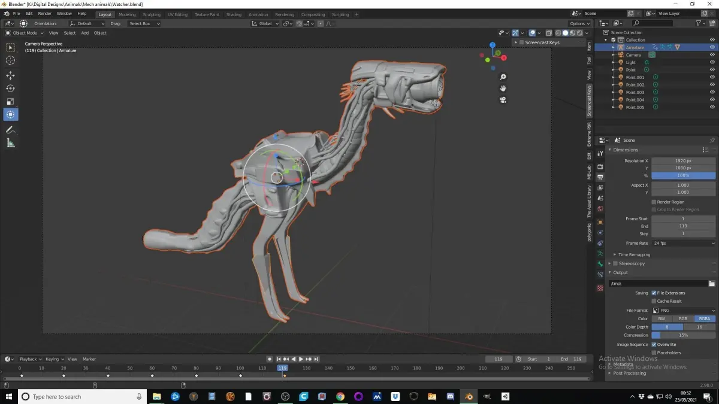Click the resolution percentage 100% slider

coord(684,175)
